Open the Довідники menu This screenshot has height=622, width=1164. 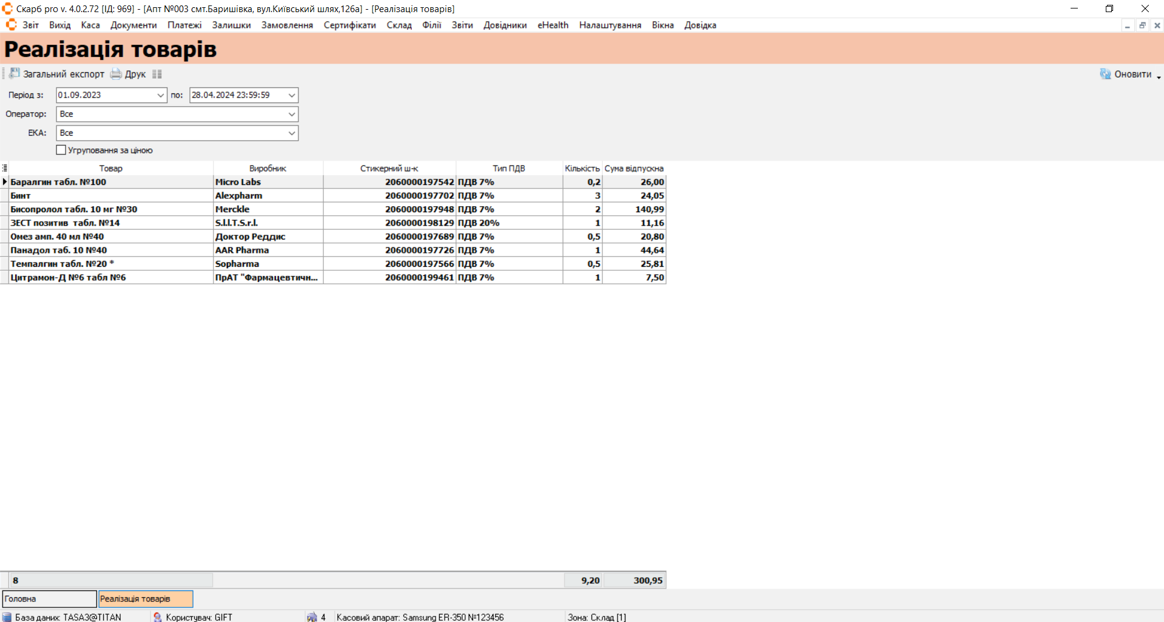pyautogui.click(x=505, y=25)
